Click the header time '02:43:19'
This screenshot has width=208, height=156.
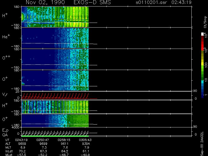click(x=181, y=2)
